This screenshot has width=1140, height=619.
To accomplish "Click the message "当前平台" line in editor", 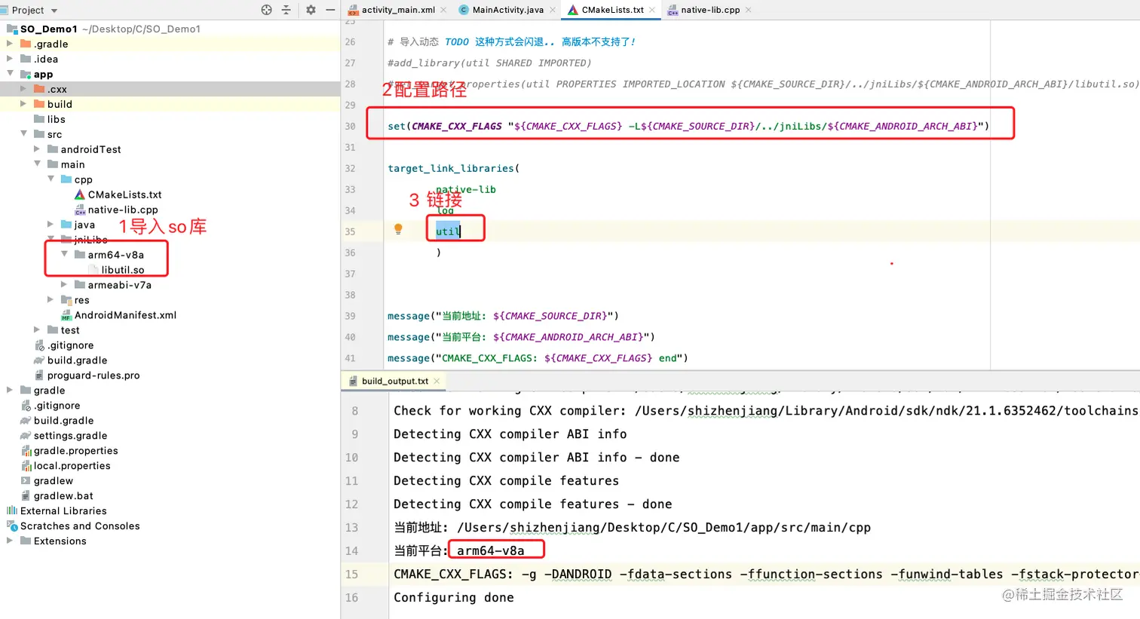I will pyautogui.click(x=521, y=337).
